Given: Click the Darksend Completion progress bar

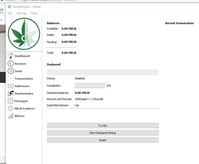Looking at the screenshot, I should point(90,85).
